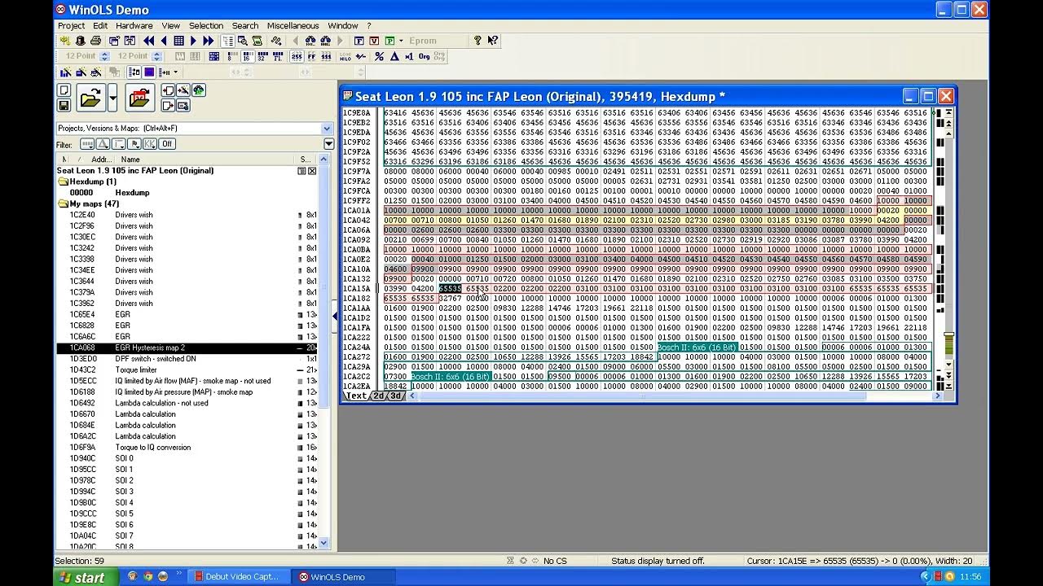Select DPF switch - switched ON map
The image size is (1043, 586).
pyautogui.click(x=187, y=359)
